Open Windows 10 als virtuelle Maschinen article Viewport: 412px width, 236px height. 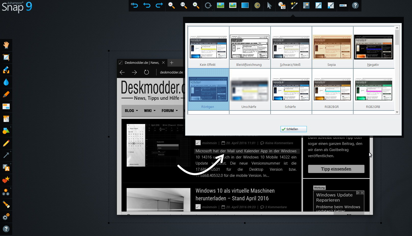click(235, 194)
